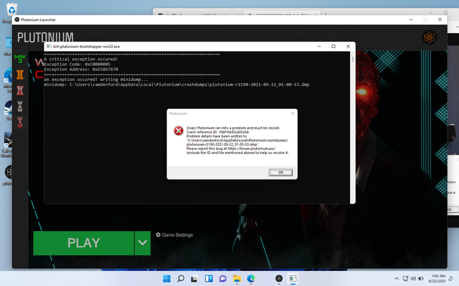Screen dimensions: 459x286
Task: Open Task View on taskbar
Action: (194, 279)
